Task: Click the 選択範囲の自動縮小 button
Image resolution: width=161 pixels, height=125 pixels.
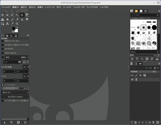Action: (15, 97)
